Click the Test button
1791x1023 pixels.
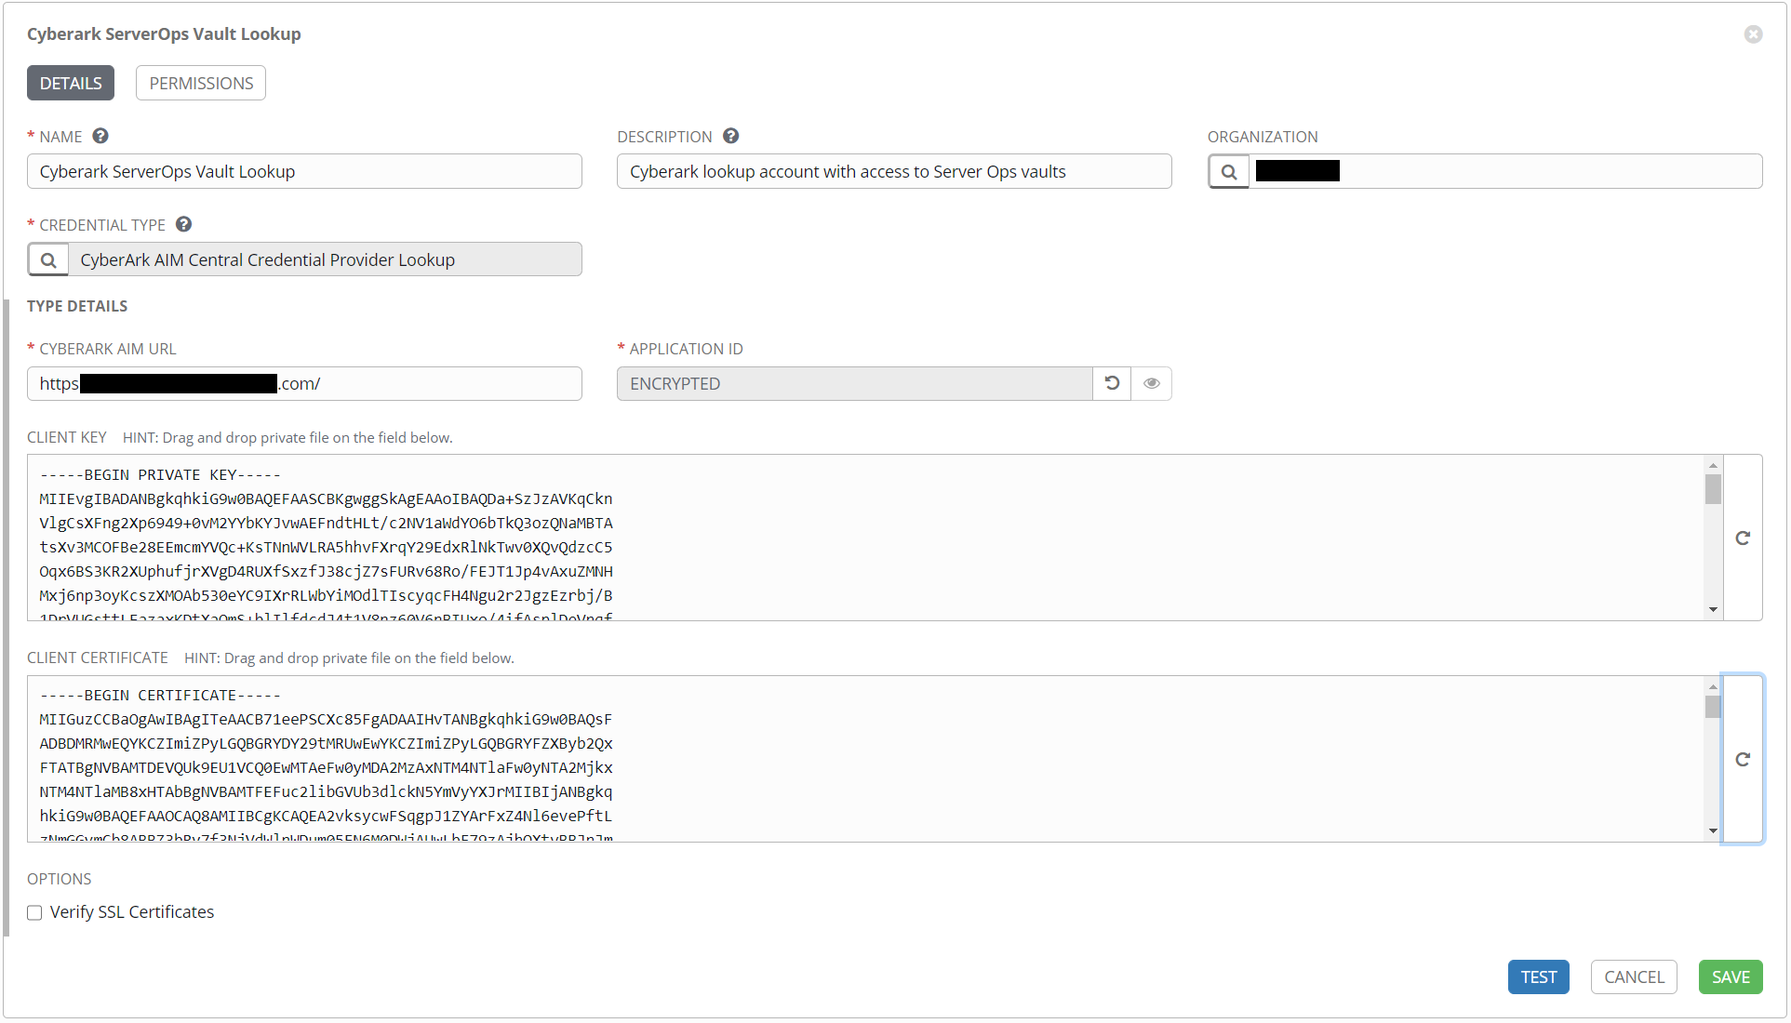(x=1538, y=976)
